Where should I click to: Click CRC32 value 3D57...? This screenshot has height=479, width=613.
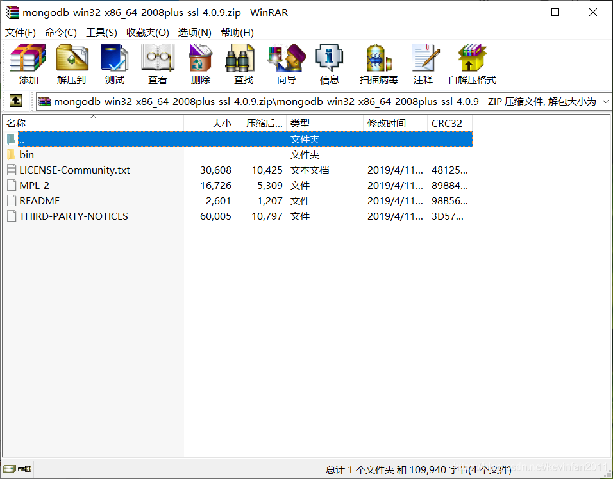point(447,216)
